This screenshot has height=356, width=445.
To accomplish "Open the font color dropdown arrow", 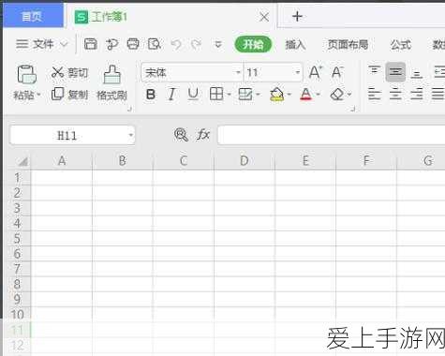I will click(x=318, y=95).
